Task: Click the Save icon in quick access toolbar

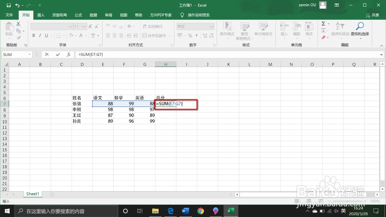Action: pos(8,5)
